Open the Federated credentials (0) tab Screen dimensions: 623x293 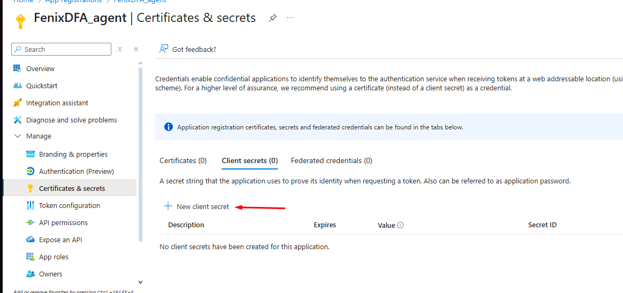[x=331, y=160]
